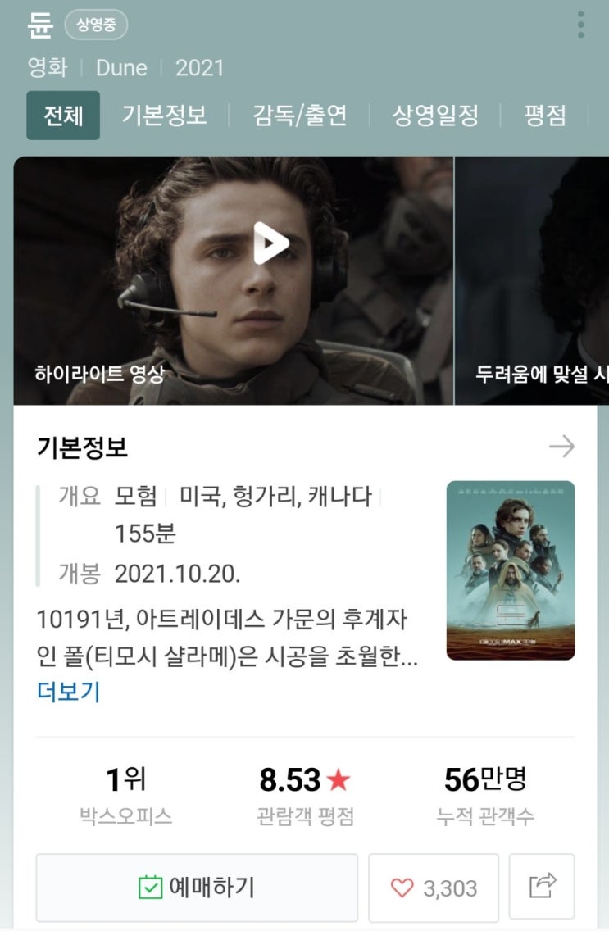Image resolution: width=609 pixels, height=931 pixels.
Task: Tap the arrow next to 기본정보
Action: coord(561,447)
